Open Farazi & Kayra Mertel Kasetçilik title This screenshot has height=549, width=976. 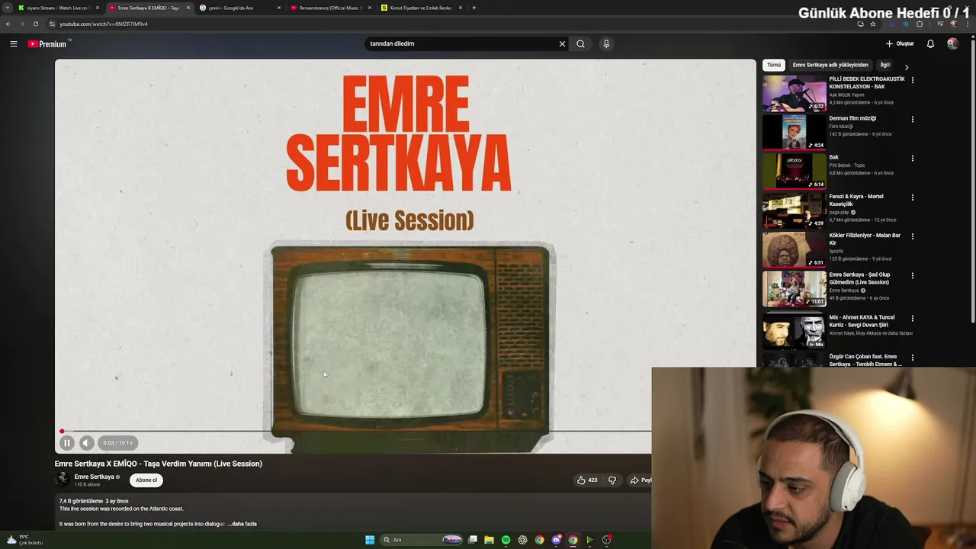[x=856, y=200]
